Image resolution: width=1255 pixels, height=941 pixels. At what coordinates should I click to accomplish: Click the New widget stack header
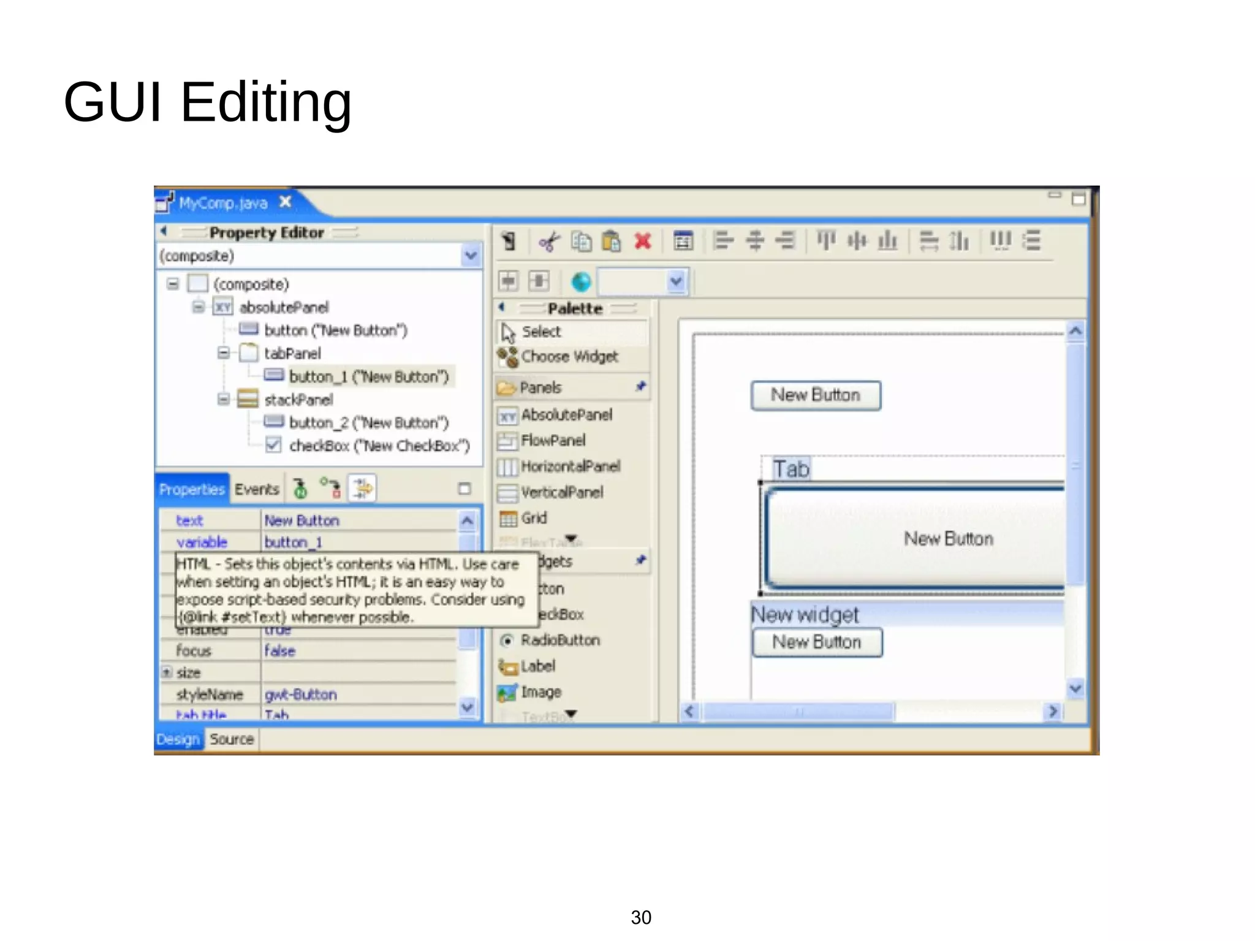(x=907, y=614)
